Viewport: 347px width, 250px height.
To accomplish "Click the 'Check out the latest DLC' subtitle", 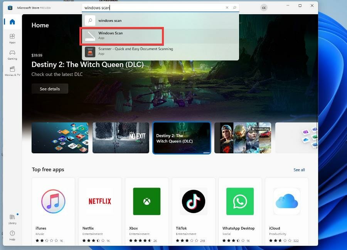I will click(x=57, y=74).
